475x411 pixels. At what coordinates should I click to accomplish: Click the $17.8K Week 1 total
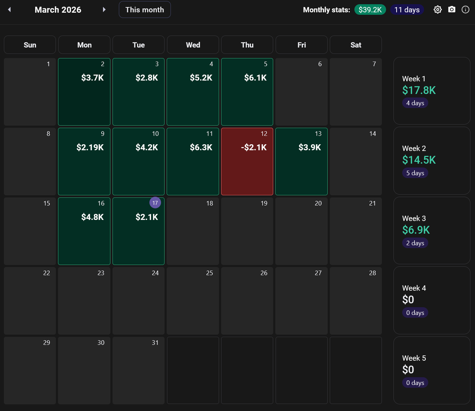[x=419, y=90]
